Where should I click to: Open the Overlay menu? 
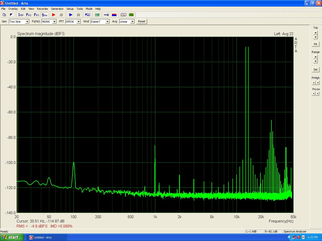tap(13, 9)
